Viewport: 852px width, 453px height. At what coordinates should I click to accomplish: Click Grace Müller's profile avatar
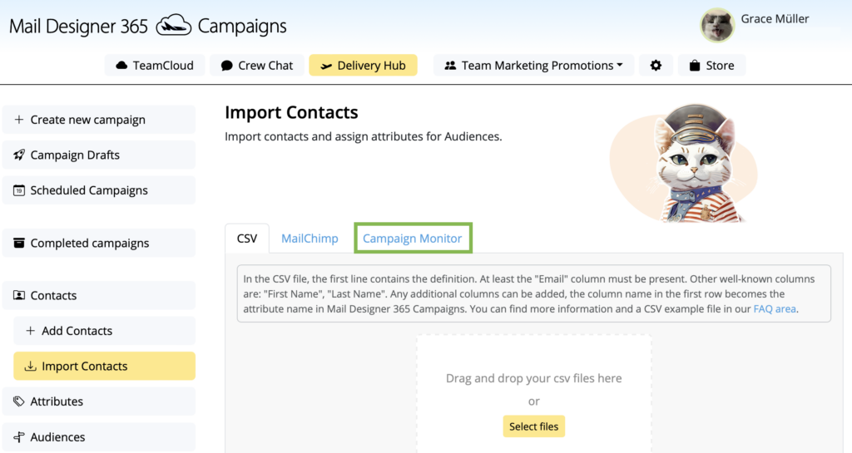pos(717,25)
